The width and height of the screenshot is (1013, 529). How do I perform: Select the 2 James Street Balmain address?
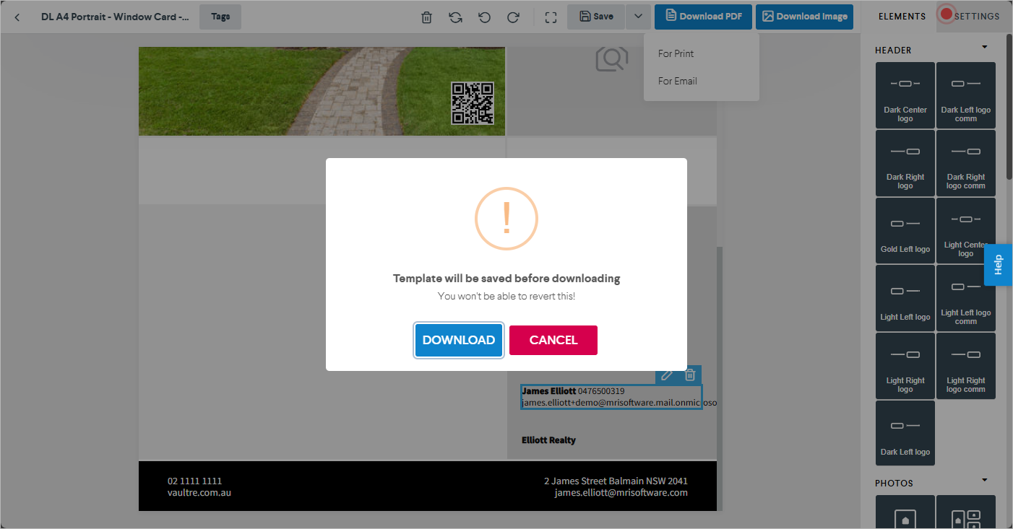pos(616,481)
